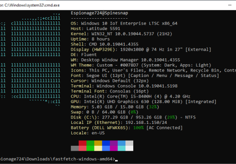Click the pale yellow palette block
Screen dimensions: 236x164
pyautogui.click(x=98, y=149)
